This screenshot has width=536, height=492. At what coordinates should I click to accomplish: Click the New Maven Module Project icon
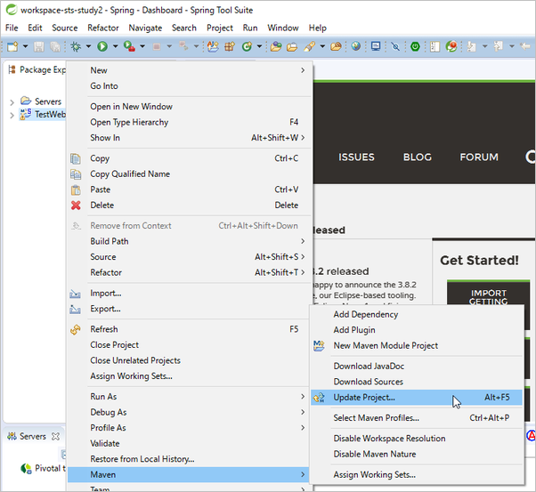(319, 345)
